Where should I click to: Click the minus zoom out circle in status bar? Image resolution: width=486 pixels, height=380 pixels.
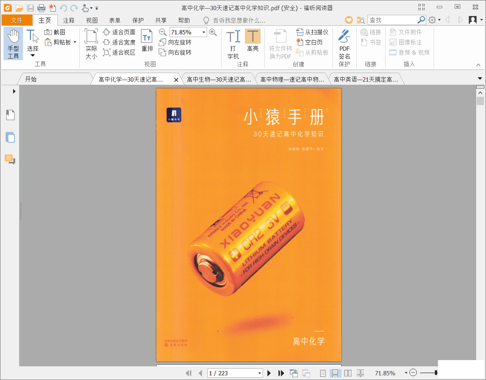tap(413, 373)
